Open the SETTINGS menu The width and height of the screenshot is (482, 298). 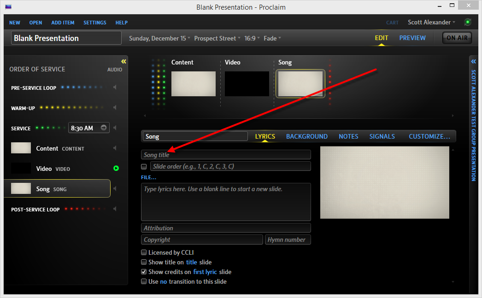coord(94,23)
